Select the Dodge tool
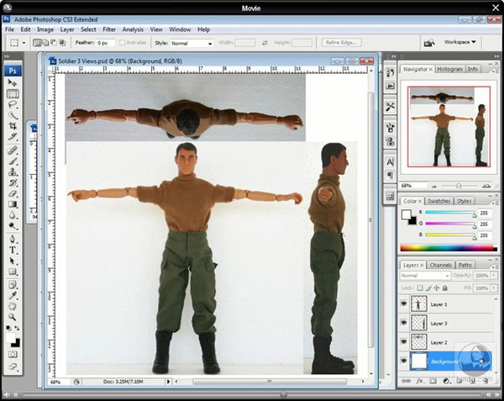504x401 pixels. click(13, 226)
